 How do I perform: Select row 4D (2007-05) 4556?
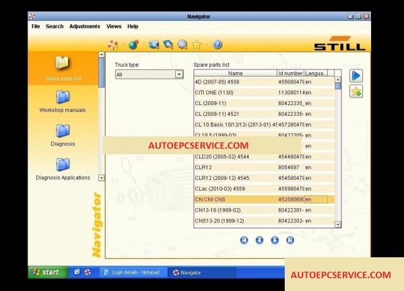click(265, 82)
